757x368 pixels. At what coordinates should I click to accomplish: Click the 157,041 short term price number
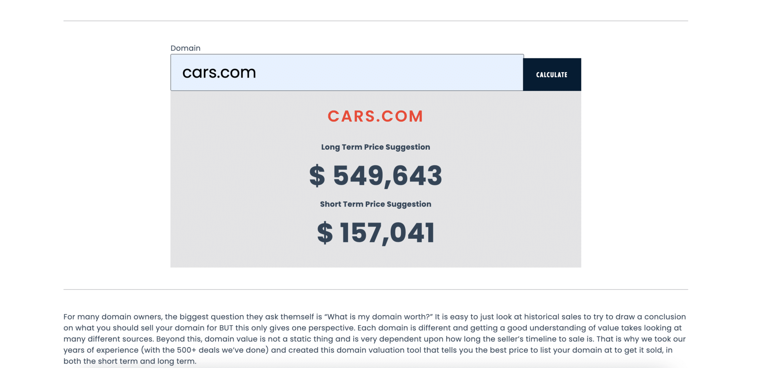click(x=387, y=233)
